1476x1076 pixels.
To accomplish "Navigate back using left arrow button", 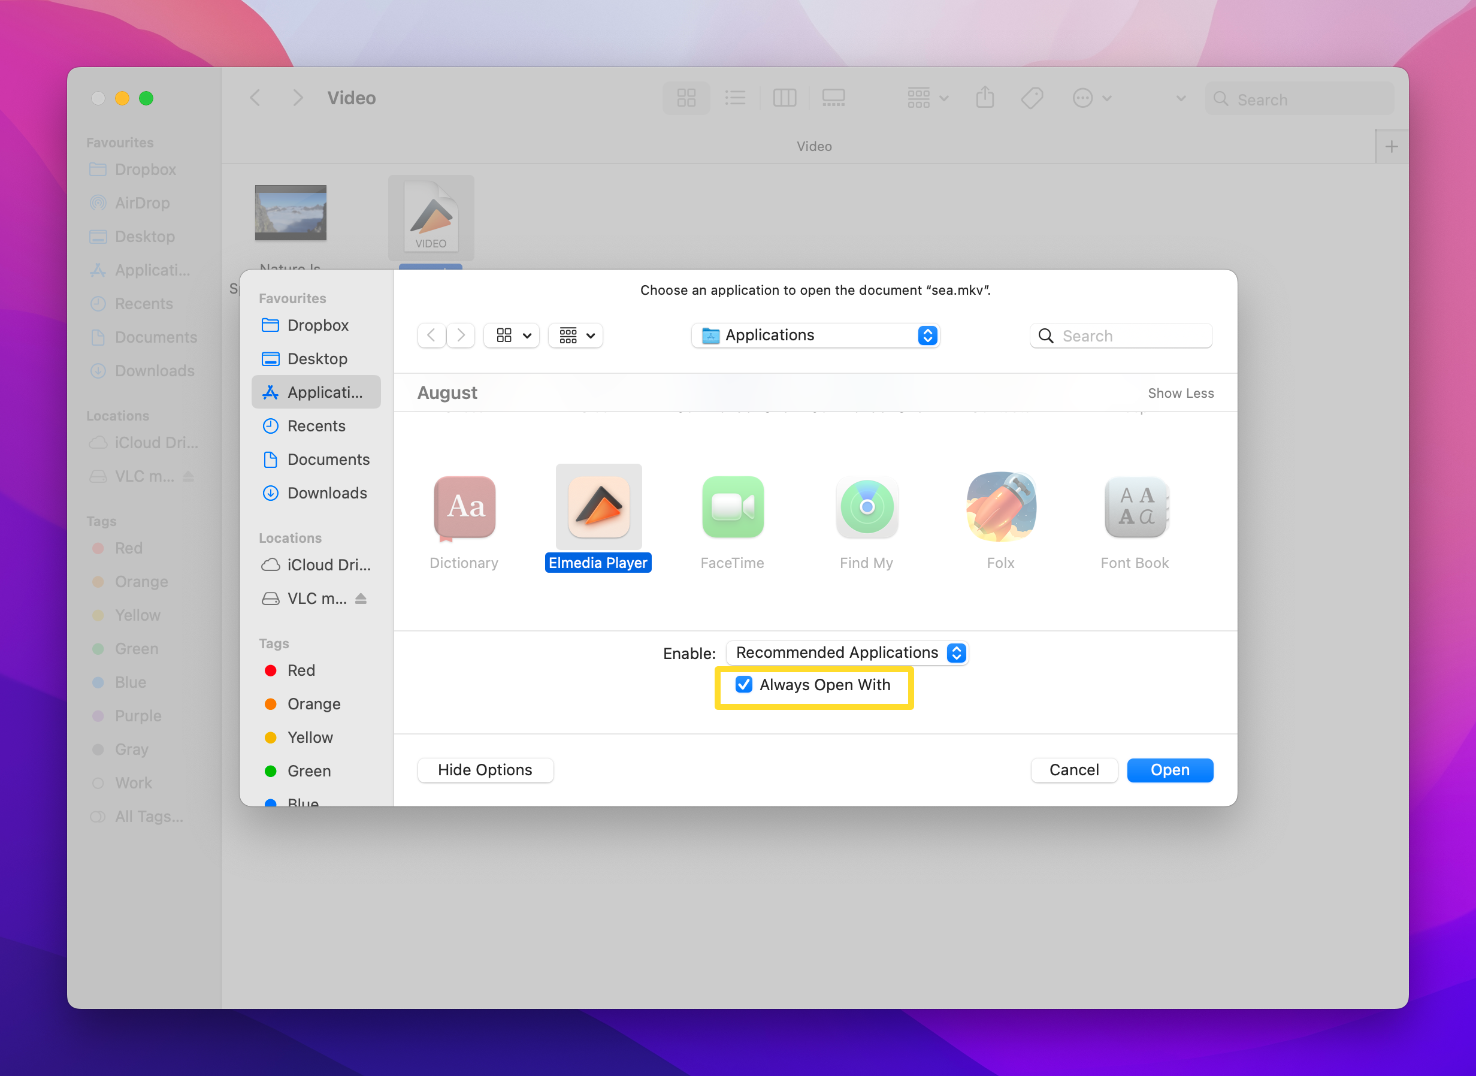I will [431, 335].
